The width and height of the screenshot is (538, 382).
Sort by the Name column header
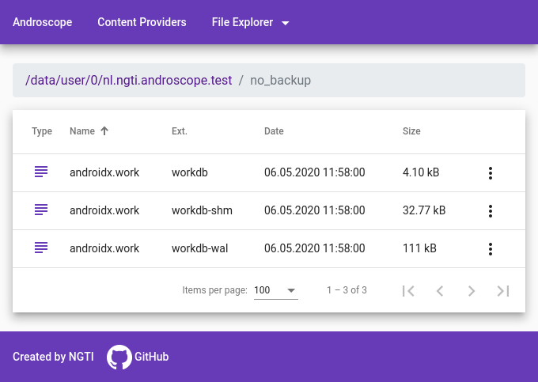[x=82, y=131]
